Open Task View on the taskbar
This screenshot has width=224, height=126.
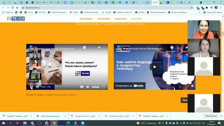(x=17, y=123)
